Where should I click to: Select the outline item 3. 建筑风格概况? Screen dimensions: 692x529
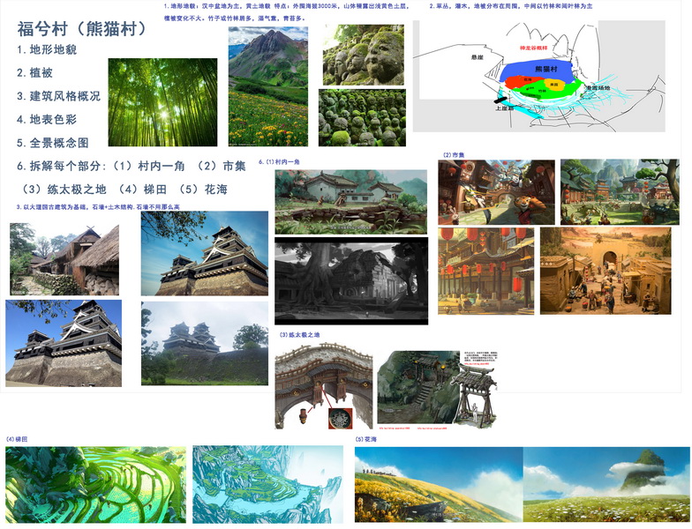pos(58,96)
